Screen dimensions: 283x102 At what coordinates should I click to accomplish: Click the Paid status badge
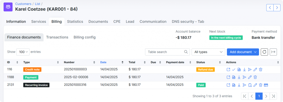[201, 85]
